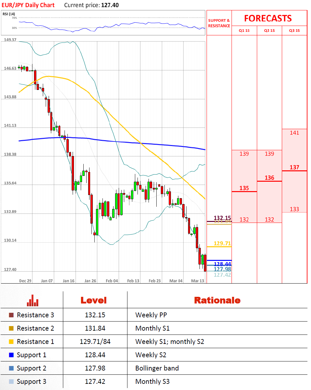Image resolution: width=311 pixels, height=390 pixels.
Task: Click the 149.37 price axis label
Action: (x=10, y=40)
